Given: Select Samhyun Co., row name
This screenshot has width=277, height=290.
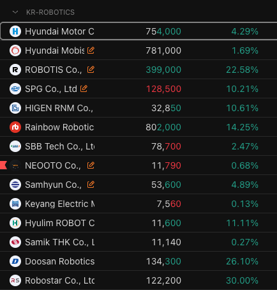Looking at the screenshot, I should 53,185.
